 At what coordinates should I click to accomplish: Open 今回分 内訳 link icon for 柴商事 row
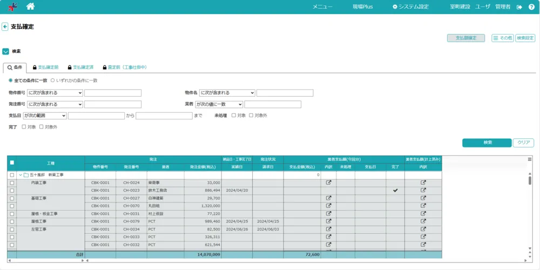click(328, 183)
